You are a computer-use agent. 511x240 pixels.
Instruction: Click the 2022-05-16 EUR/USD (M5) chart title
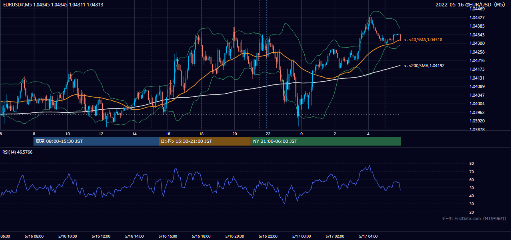click(x=471, y=5)
